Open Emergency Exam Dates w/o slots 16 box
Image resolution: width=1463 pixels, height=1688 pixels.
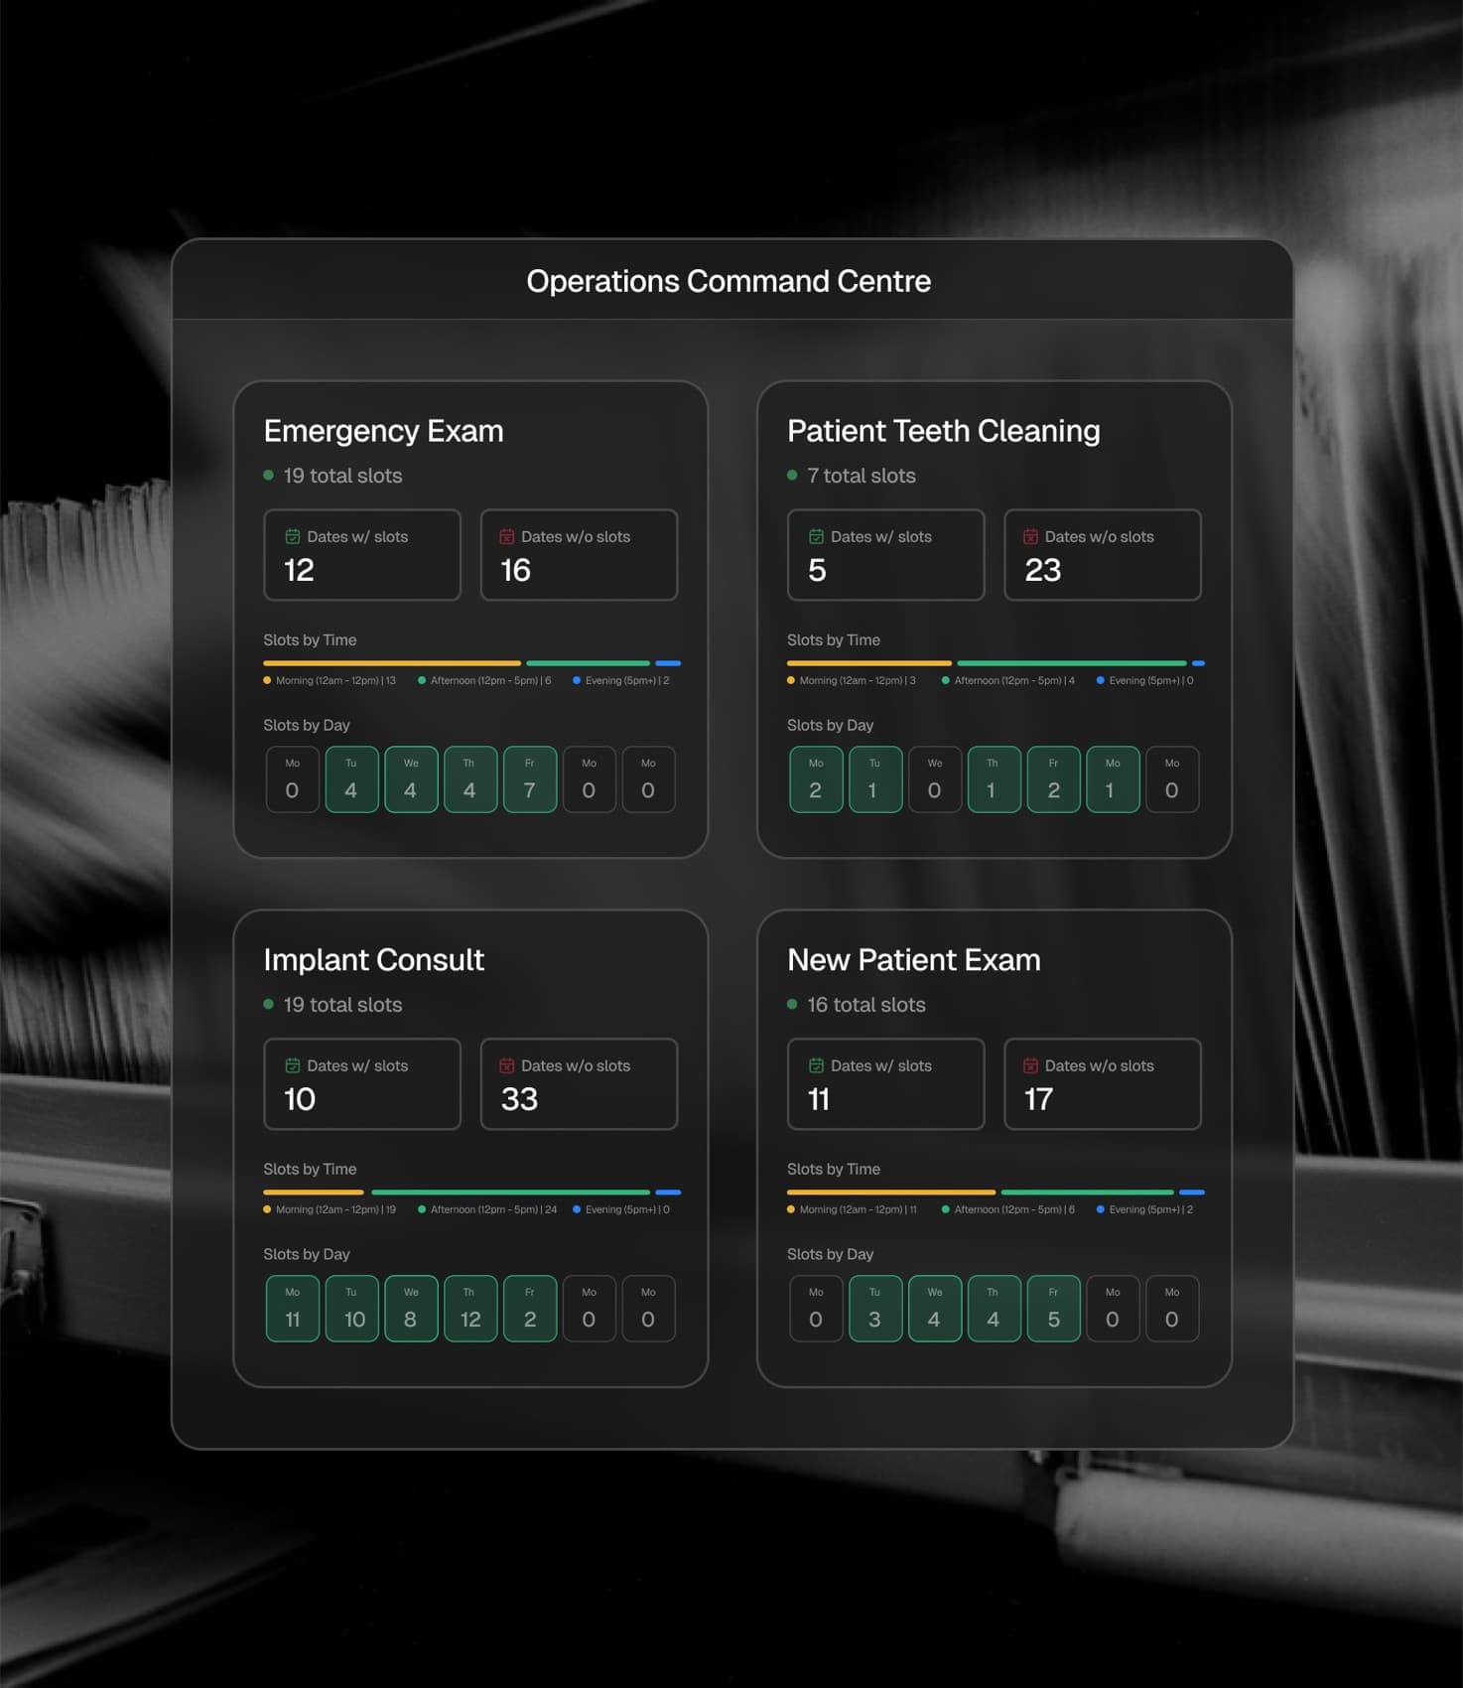[x=579, y=555]
